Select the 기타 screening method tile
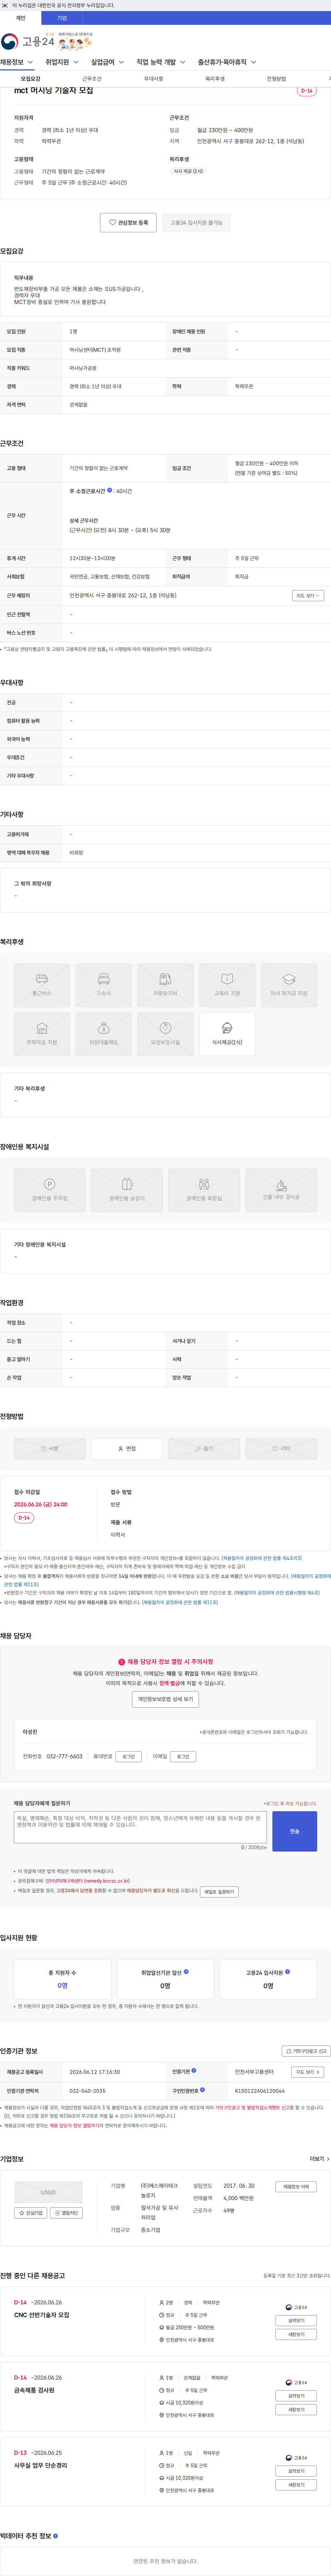The image size is (331, 2576). [281, 1448]
